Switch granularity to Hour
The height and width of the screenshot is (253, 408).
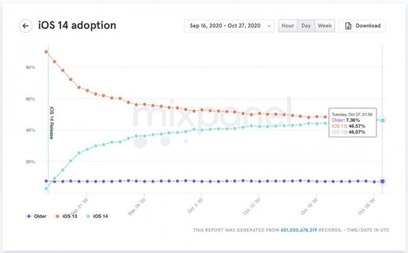coord(288,26)
